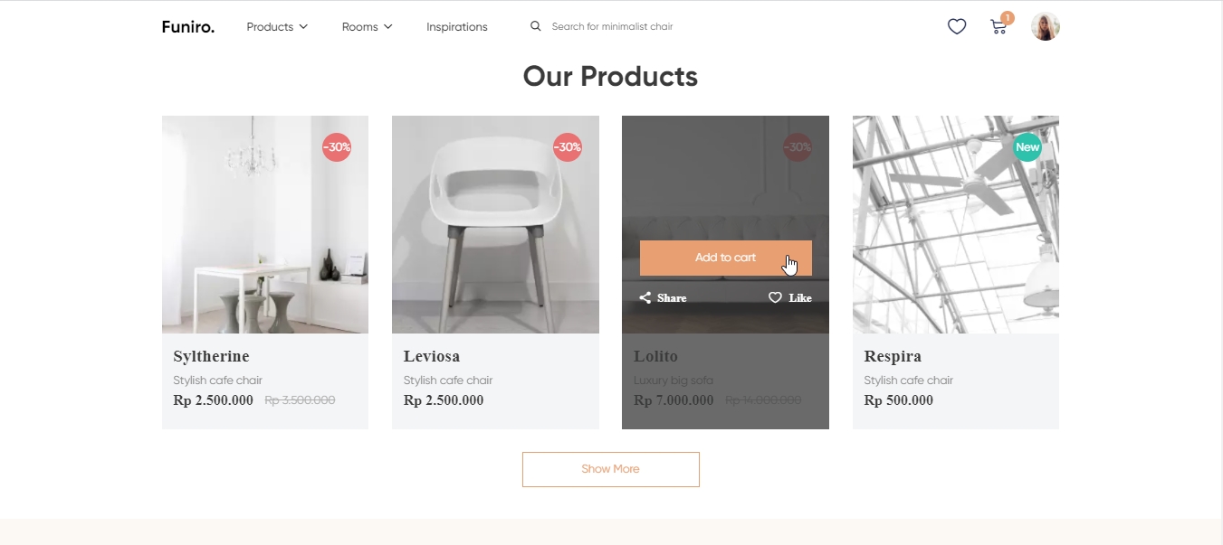Add Lolito to cart
1223x545 pixels.
(x=726, y=258)
